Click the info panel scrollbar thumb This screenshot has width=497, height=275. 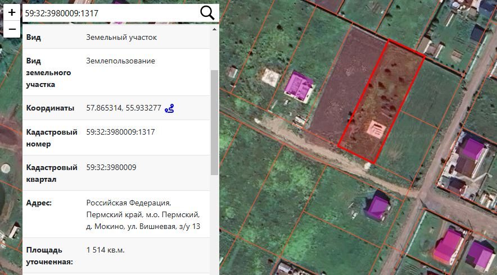[x=214, y=122]
